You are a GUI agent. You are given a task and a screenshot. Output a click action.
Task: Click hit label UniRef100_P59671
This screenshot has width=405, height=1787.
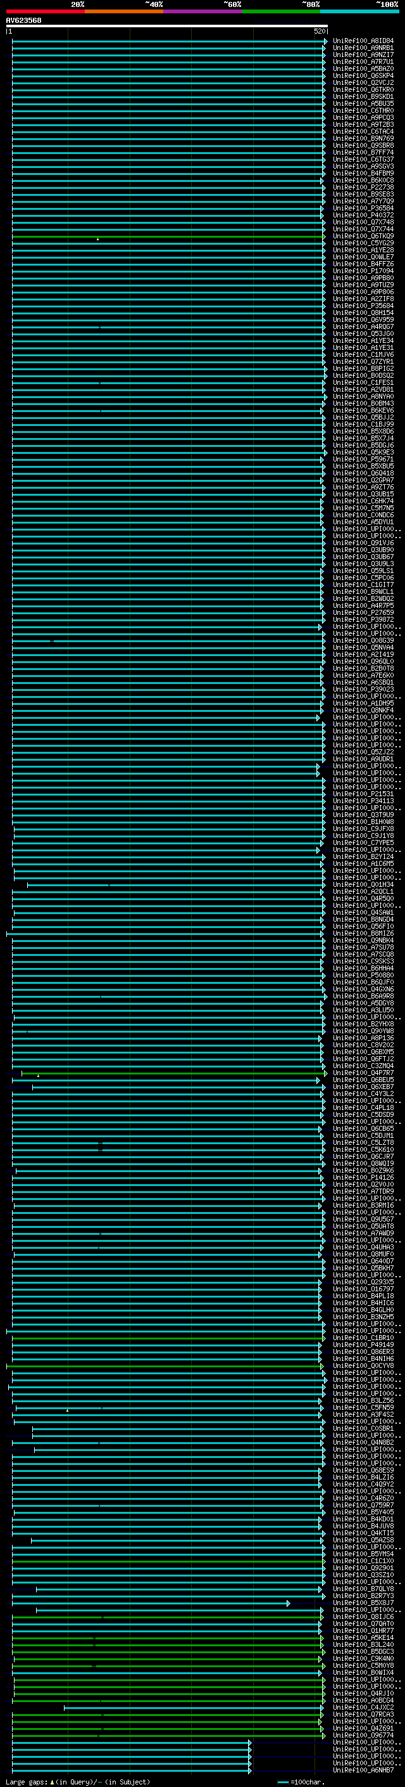[x=363, y=459]
